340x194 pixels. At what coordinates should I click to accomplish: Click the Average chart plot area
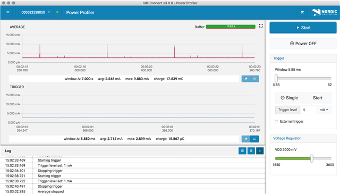(x=138, y=48)
